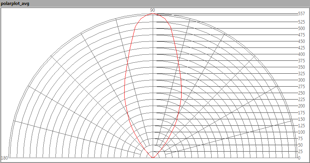Pick the 350 scale value label
Image resolution: width=310 pixels, height=163 pixels.
301,67
